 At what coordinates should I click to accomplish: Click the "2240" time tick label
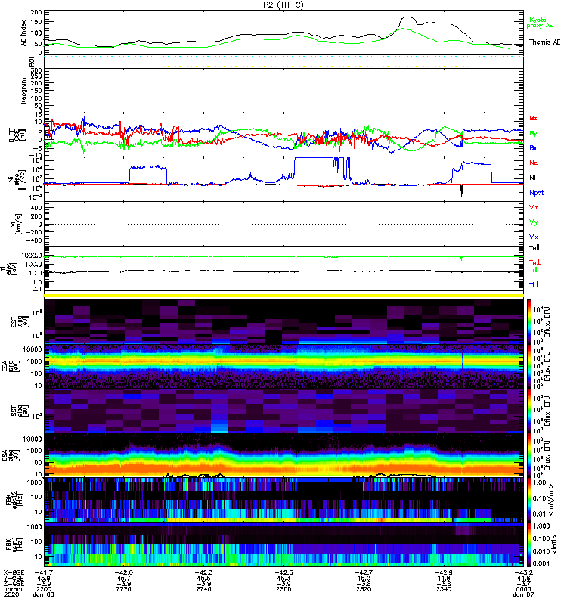(x=203, y=589)
